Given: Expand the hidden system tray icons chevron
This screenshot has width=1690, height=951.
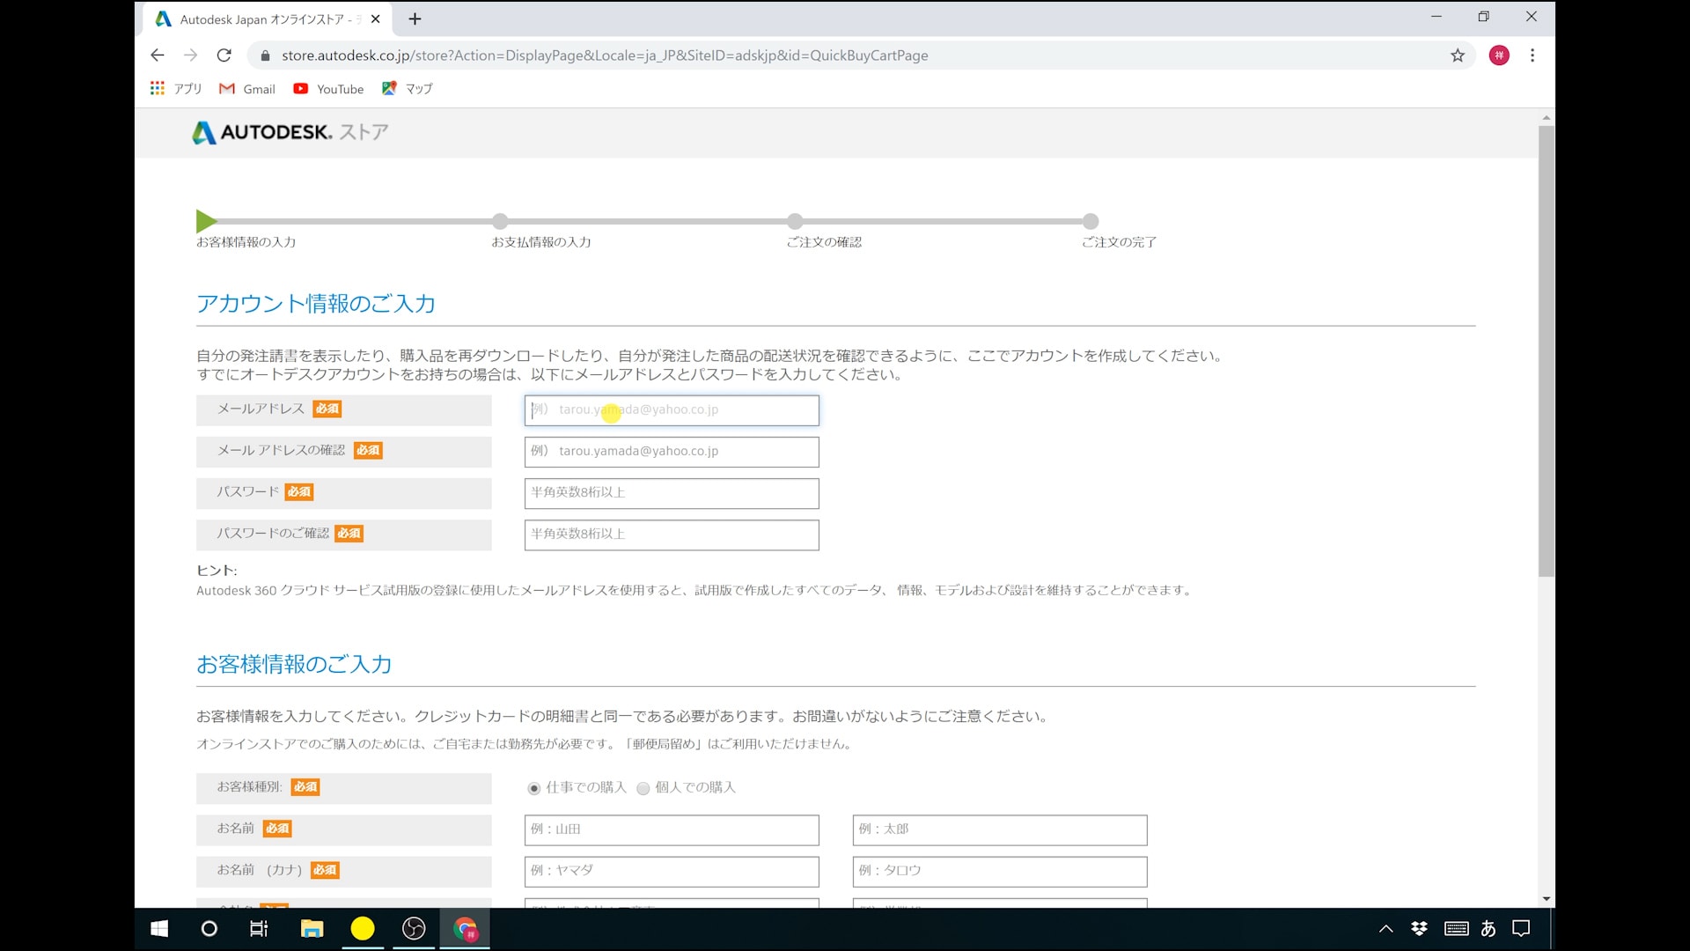Looking at the screenshot, I should point(1385,928).
